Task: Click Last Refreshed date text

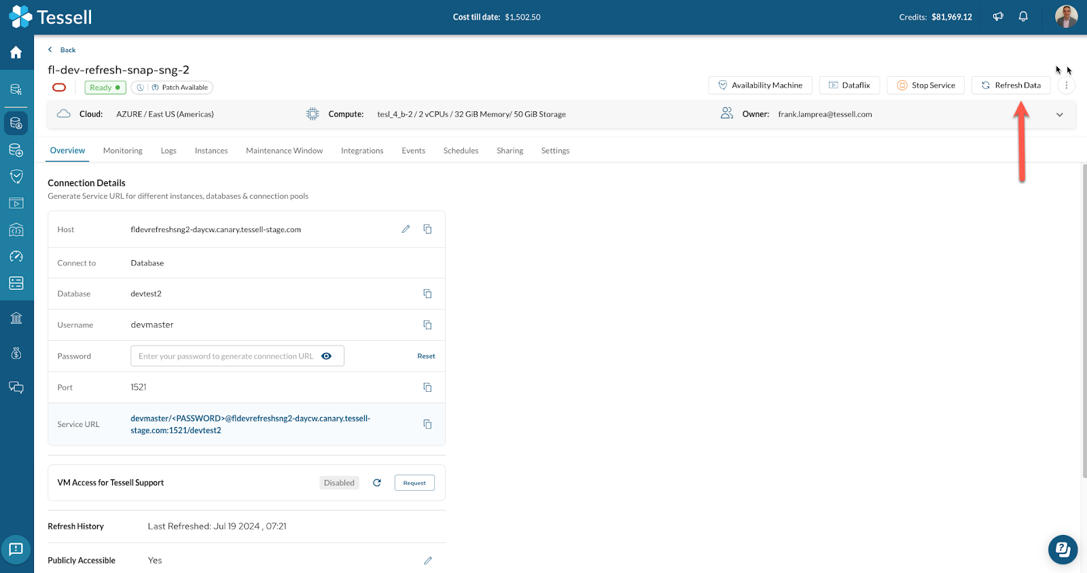Action: [x=217, y=526]
